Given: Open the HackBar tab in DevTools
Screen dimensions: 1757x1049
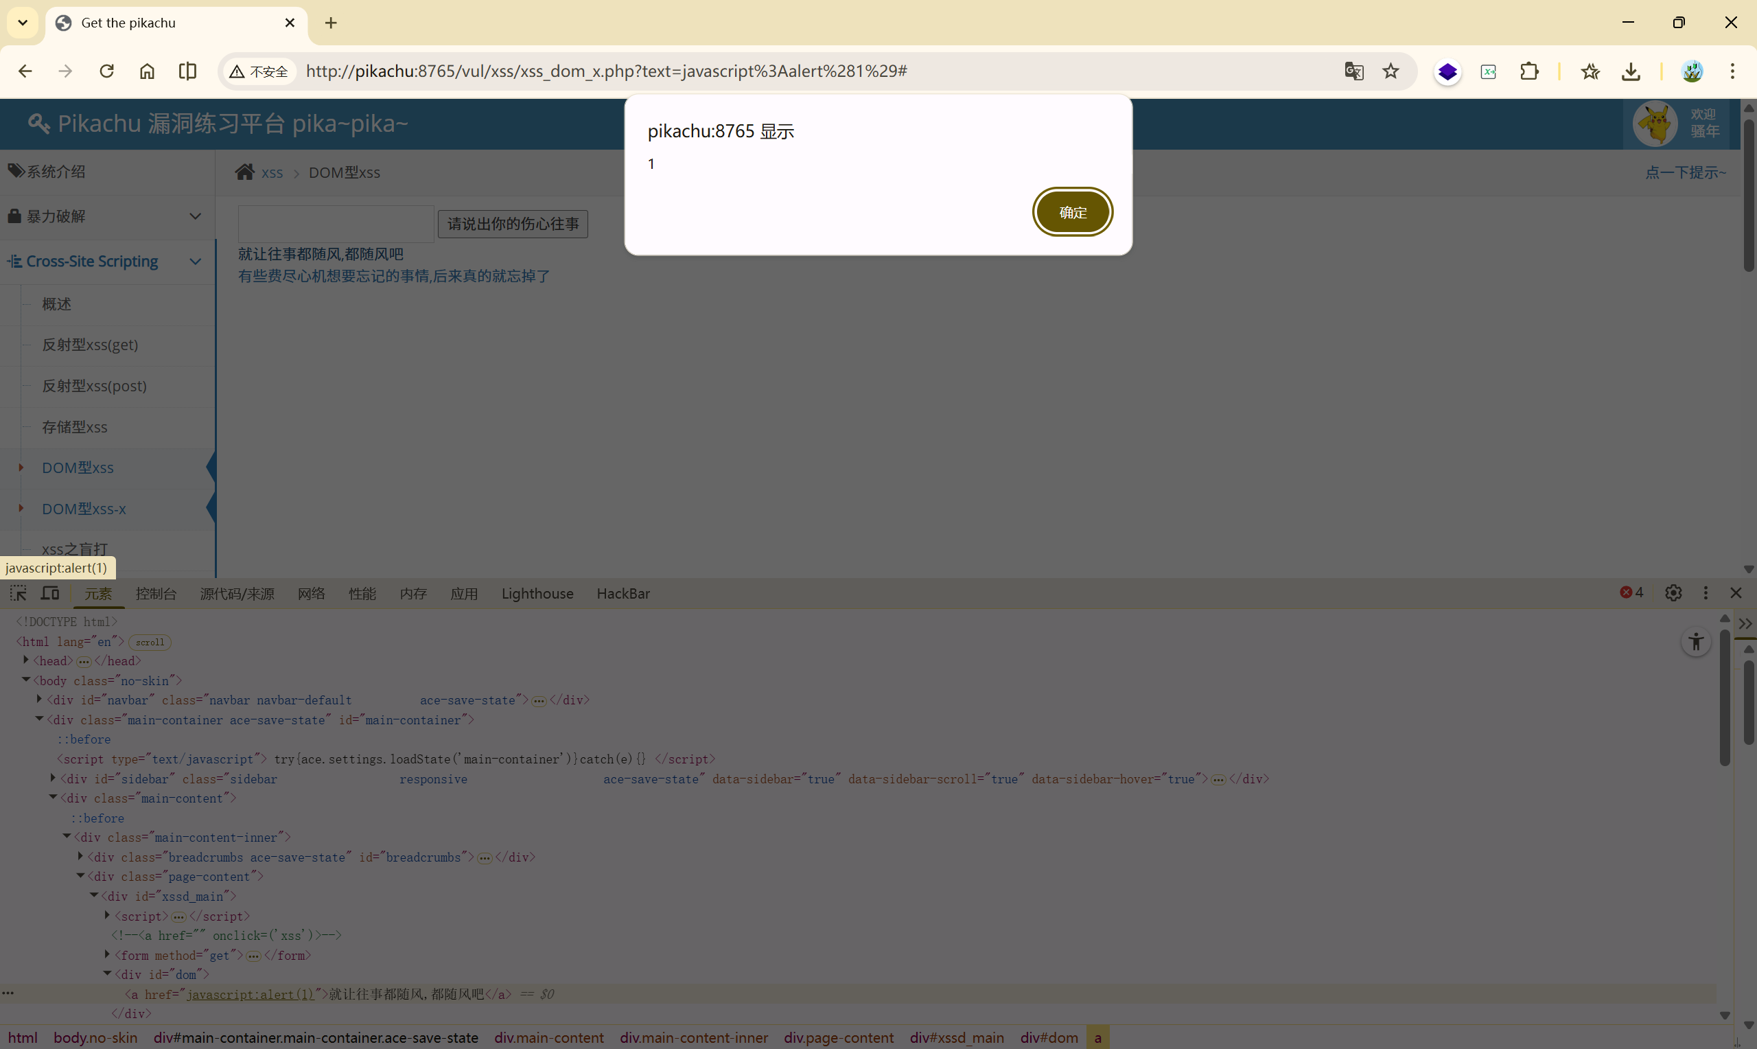Looking at the screenshot, I should pos(622,594).
